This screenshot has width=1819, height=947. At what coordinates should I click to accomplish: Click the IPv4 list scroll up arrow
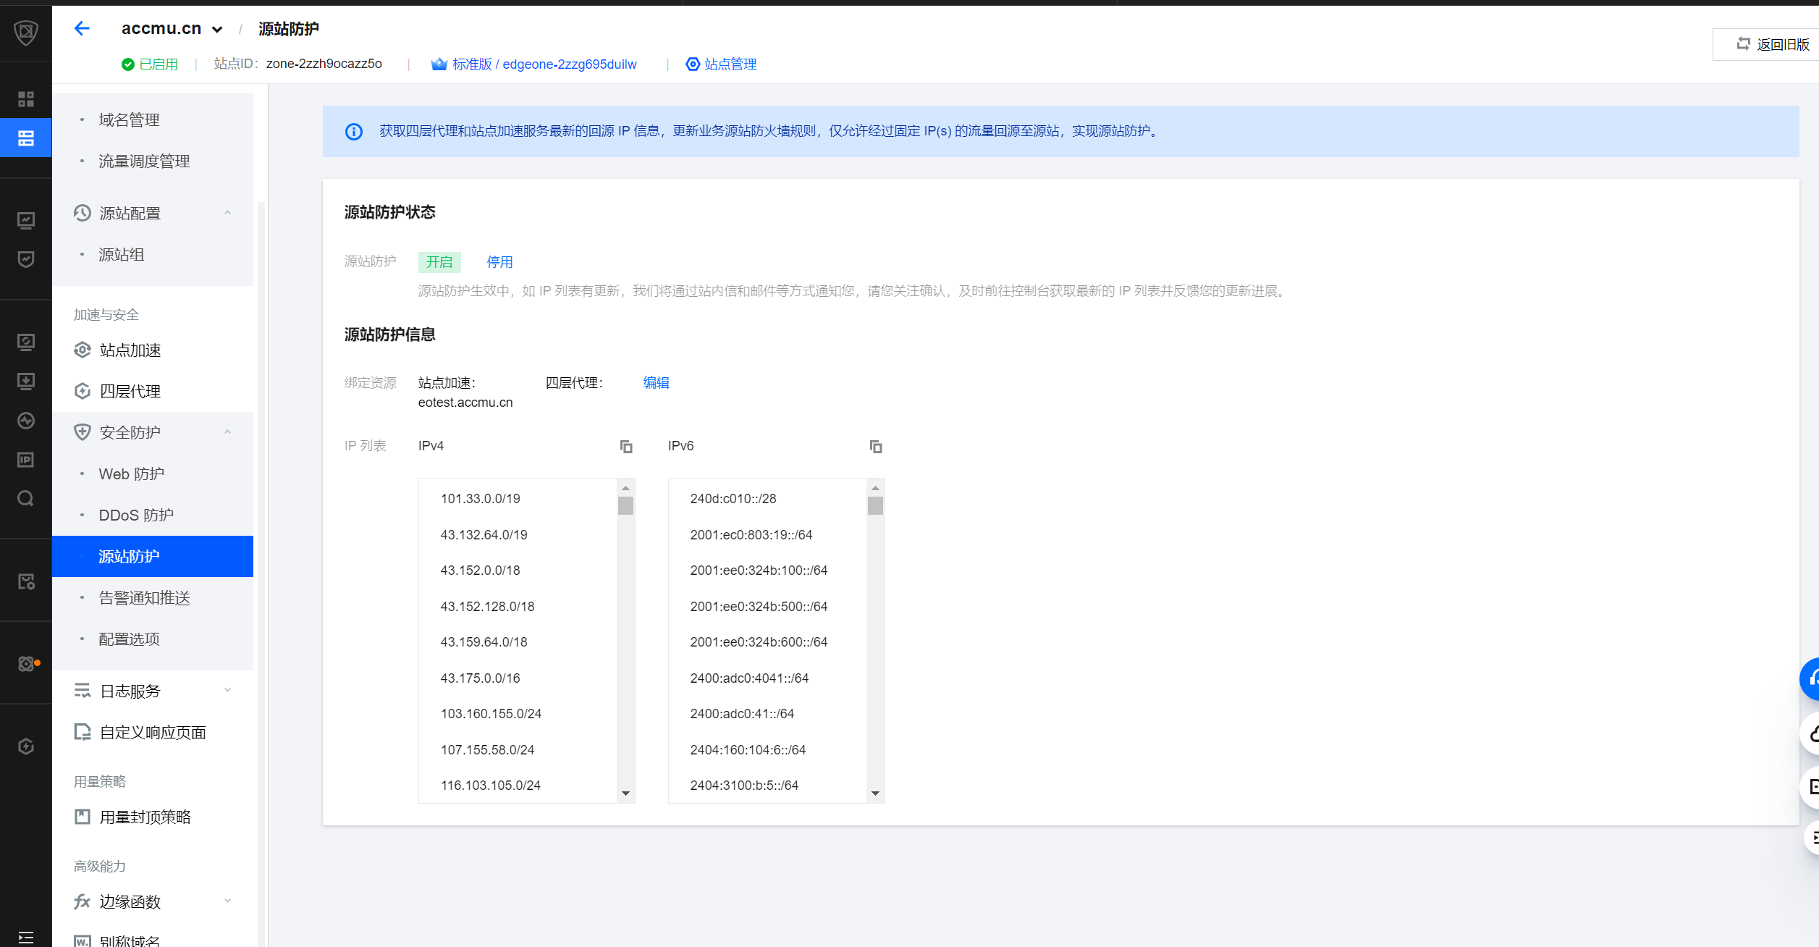pos(626,488)
